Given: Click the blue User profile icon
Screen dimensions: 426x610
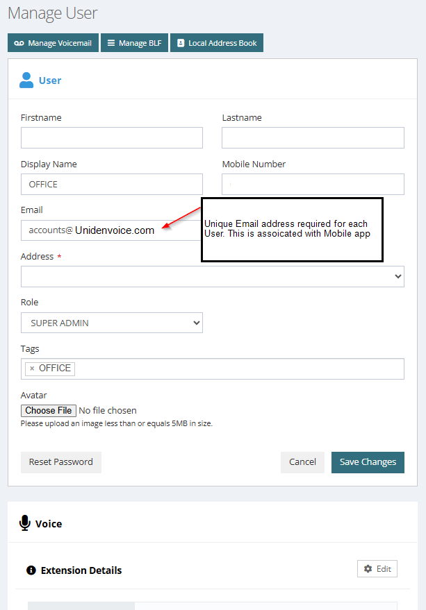Looking at the screenshot, I should point(26,80).
